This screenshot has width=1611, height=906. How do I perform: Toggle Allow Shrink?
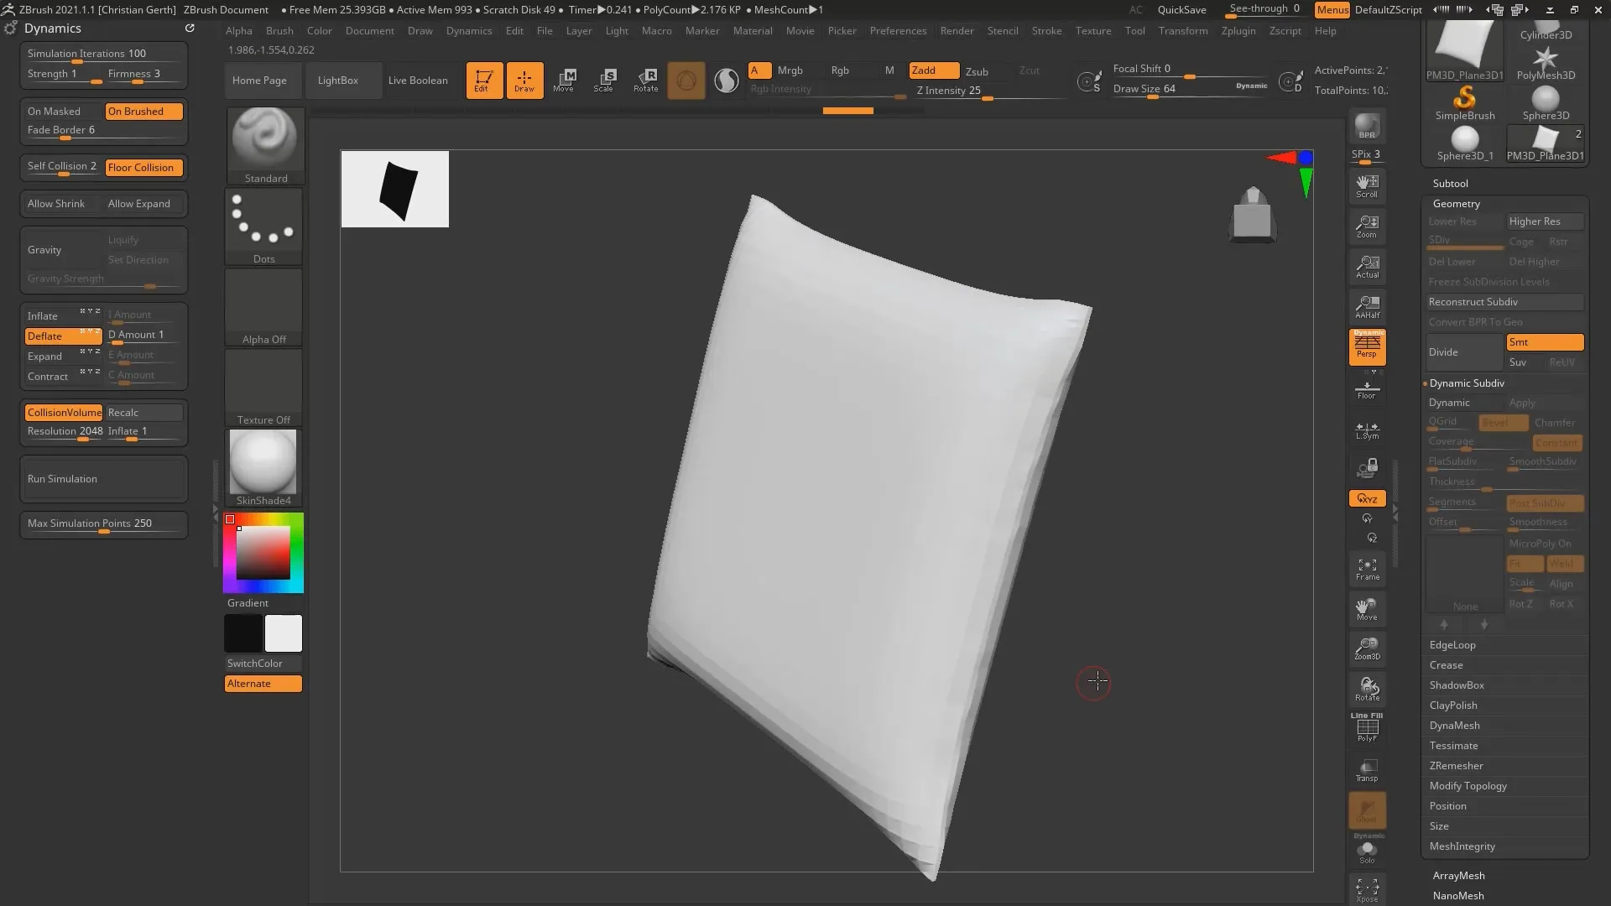click(63, 204)
